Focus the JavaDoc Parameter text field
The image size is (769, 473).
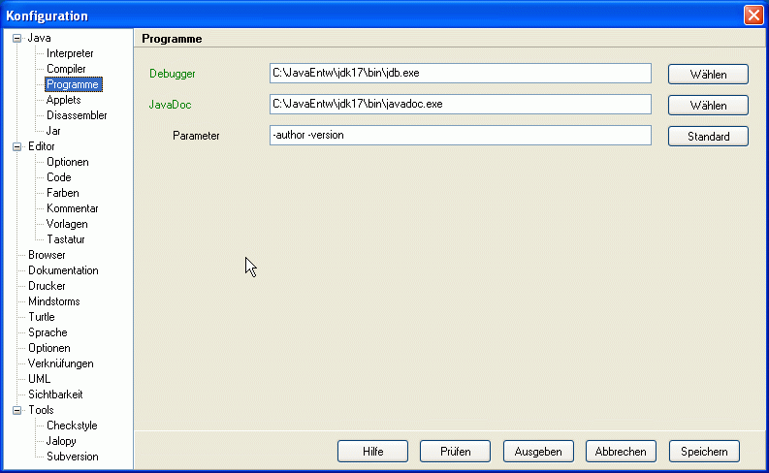tap(460, 136)
